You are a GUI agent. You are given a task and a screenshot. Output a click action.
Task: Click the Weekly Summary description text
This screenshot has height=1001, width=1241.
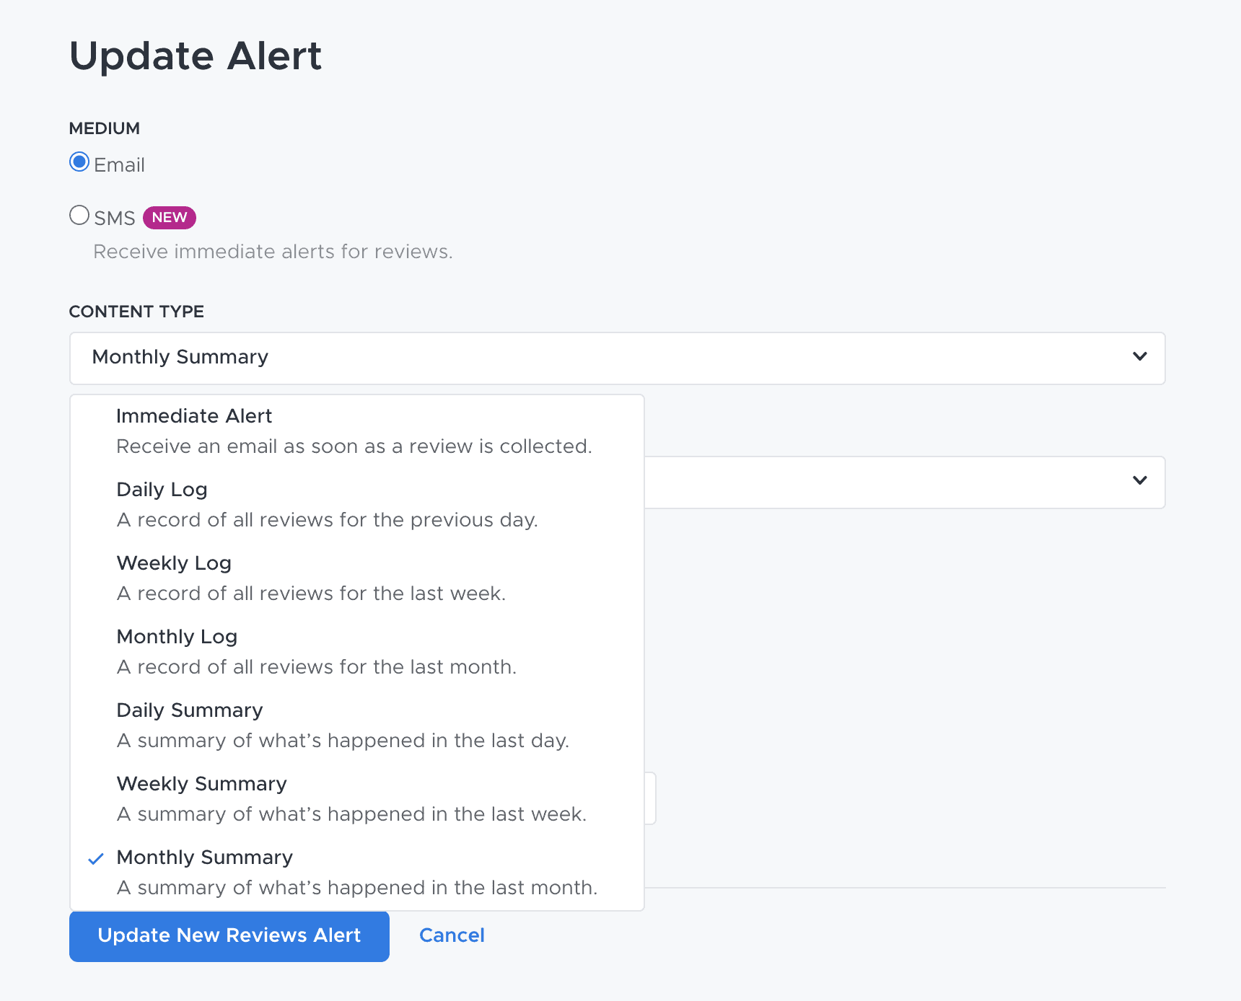351,814
